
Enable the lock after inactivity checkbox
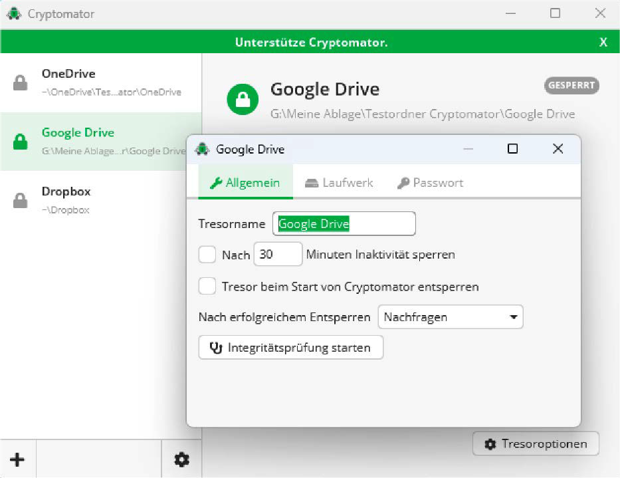[x=207, y=255]
